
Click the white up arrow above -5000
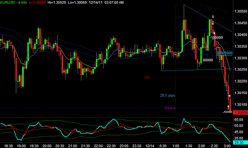coord(228,107)
